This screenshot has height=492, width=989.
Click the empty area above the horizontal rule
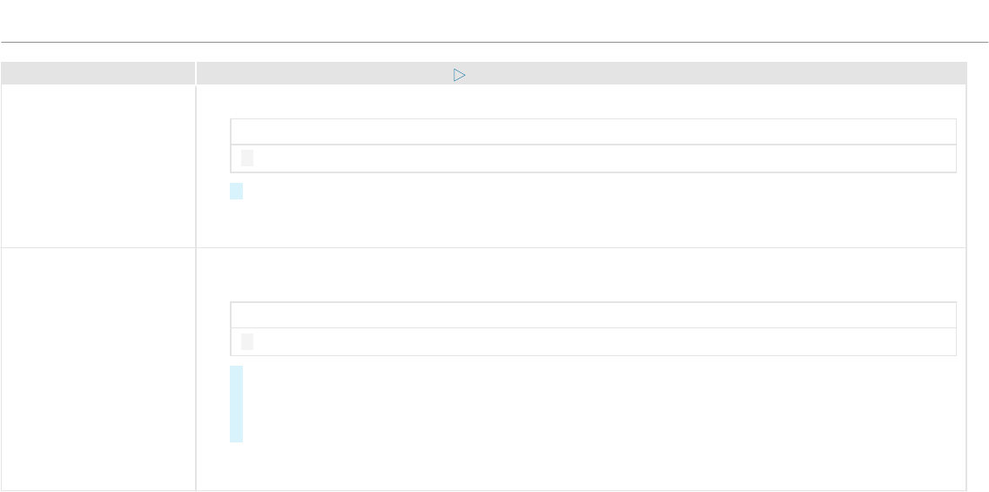(x=494, y=20)
